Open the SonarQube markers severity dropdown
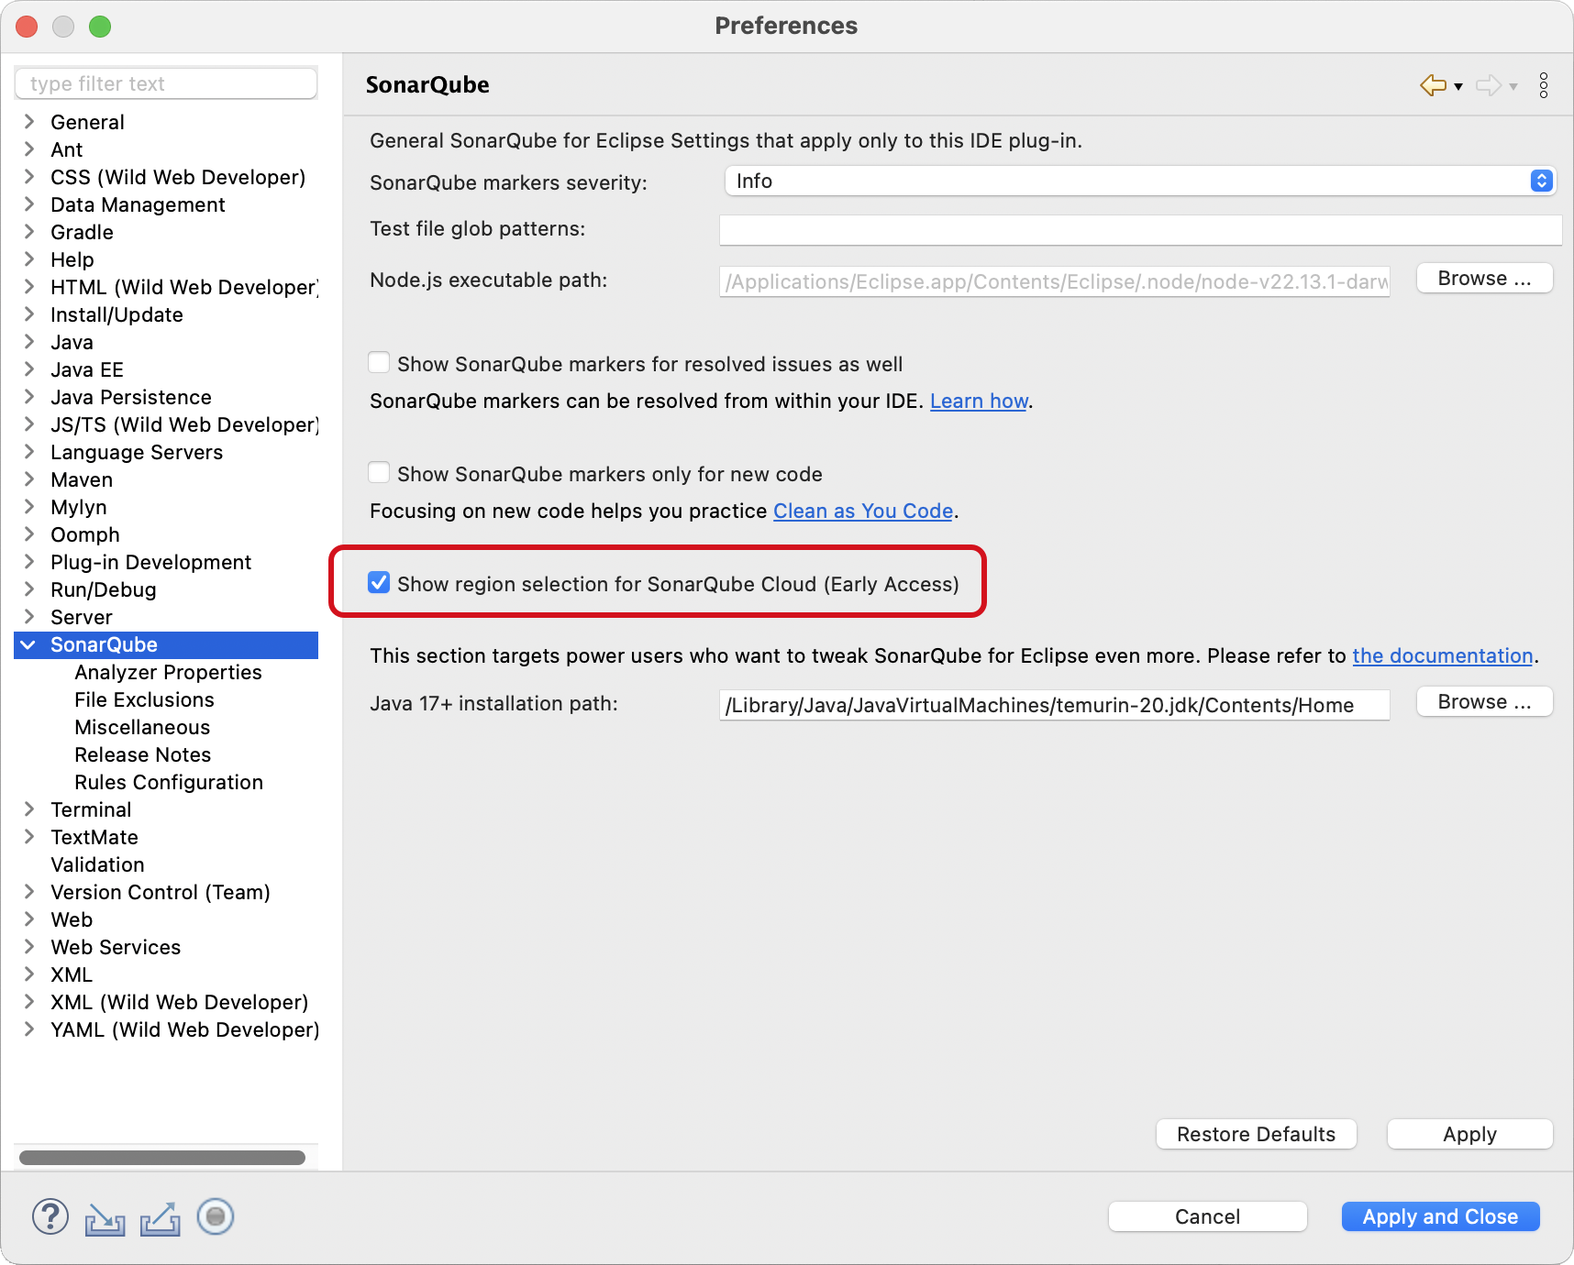Image resolution: width=1574 pixels, height=1265 pixels. (x=1140, y=181)
